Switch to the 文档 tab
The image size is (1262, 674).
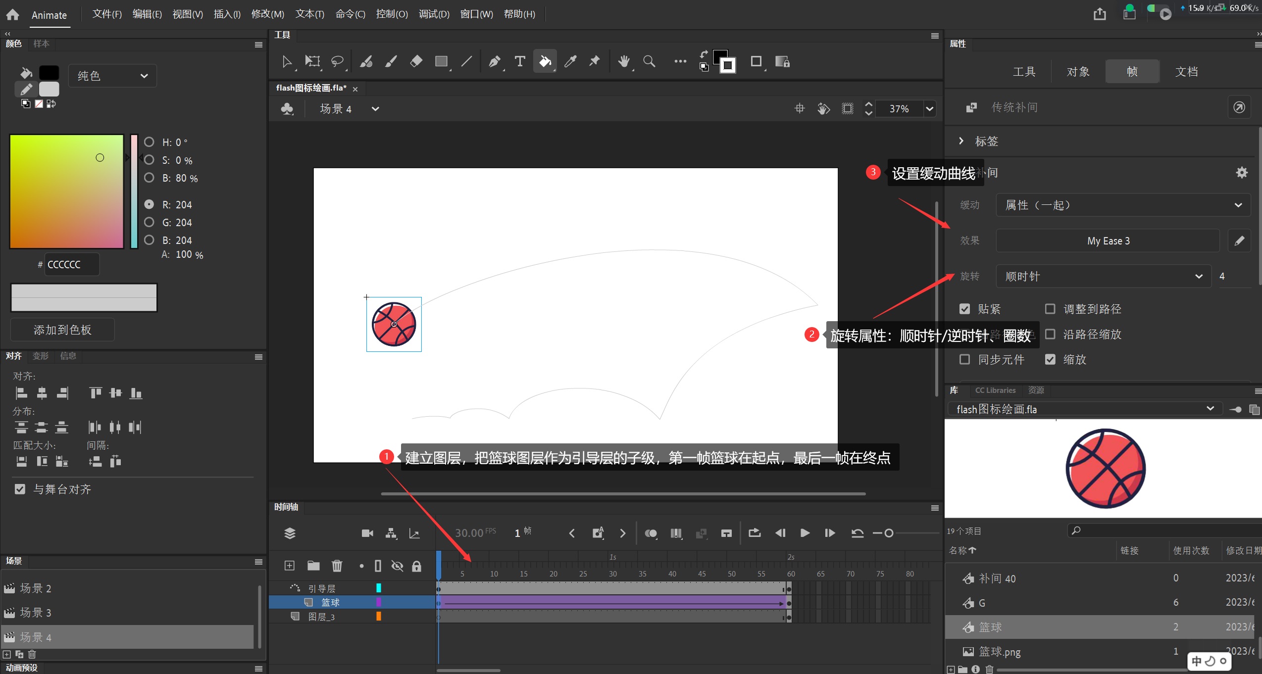1186,71
